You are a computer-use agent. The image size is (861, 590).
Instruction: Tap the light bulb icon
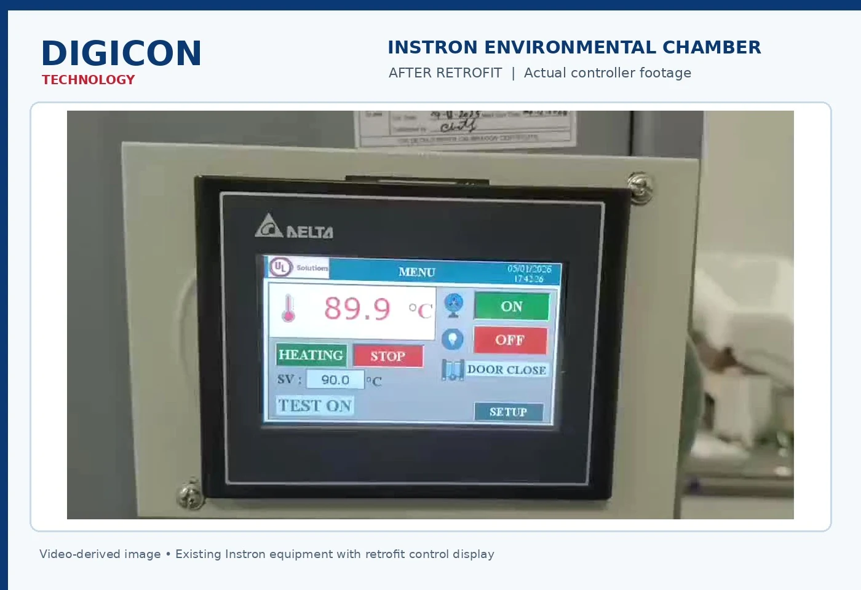[453, 339]
